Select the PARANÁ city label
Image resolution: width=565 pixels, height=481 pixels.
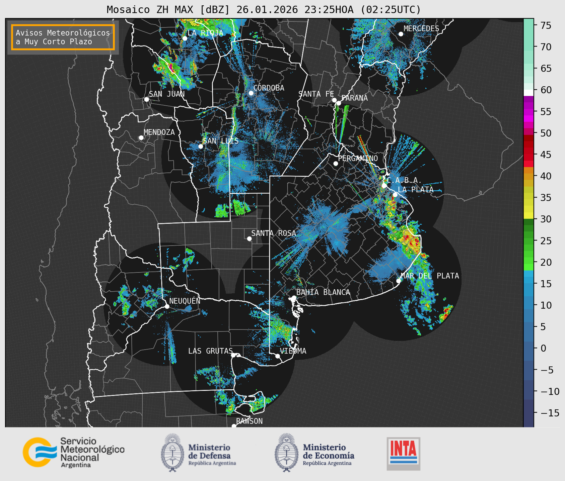[x=354, y=98]
